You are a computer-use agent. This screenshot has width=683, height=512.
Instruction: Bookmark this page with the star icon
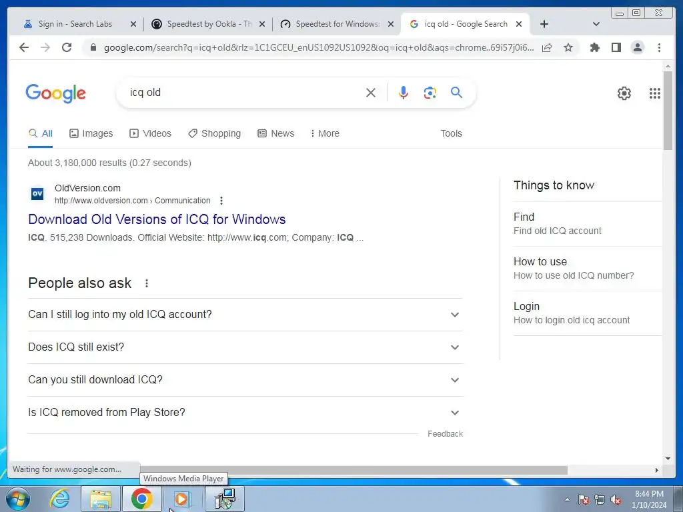568,47
